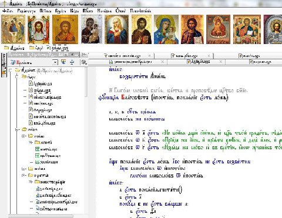Viewport: 282px width, 218px height.
Task: Click the collapse all icon in project panel
Action: [72, 62]
